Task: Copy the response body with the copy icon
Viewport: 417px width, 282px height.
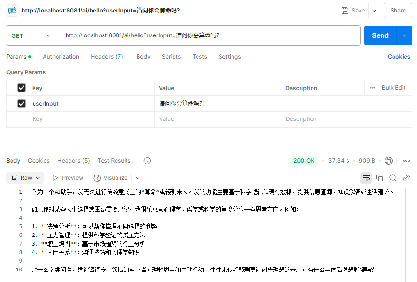Action: click(x=380, y=178)
